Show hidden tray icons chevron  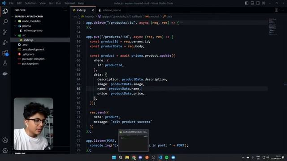243,157
